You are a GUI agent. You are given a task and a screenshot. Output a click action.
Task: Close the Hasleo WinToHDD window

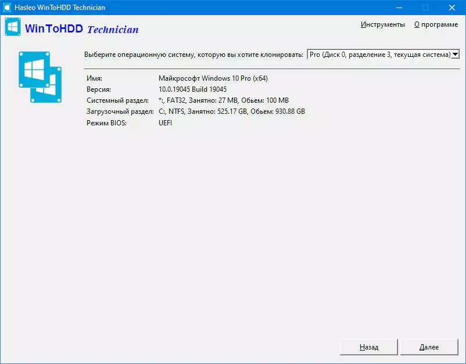click(x=452, y=8)
